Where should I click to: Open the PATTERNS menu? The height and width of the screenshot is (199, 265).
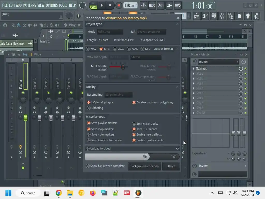(x=30, y=5)
